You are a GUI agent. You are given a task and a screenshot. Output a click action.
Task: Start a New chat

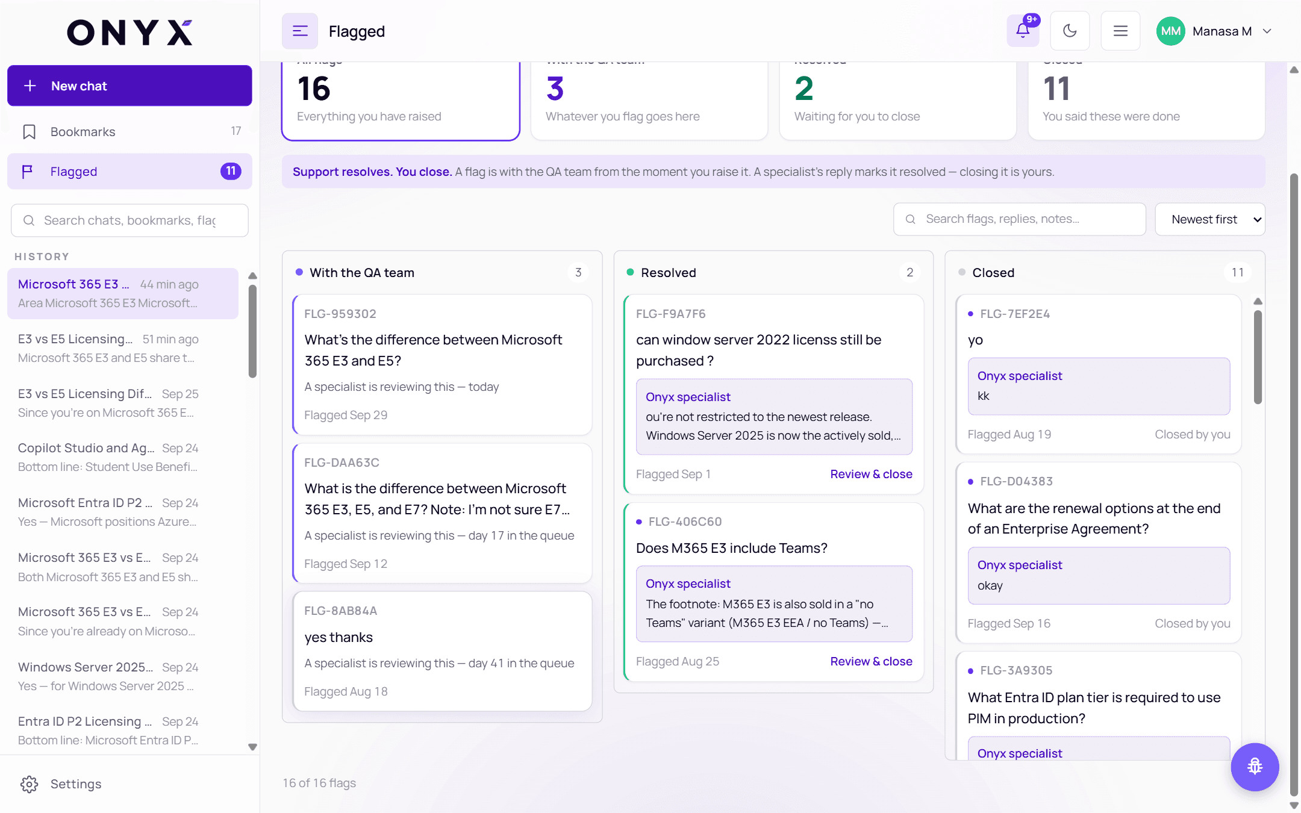pos(129,86)
